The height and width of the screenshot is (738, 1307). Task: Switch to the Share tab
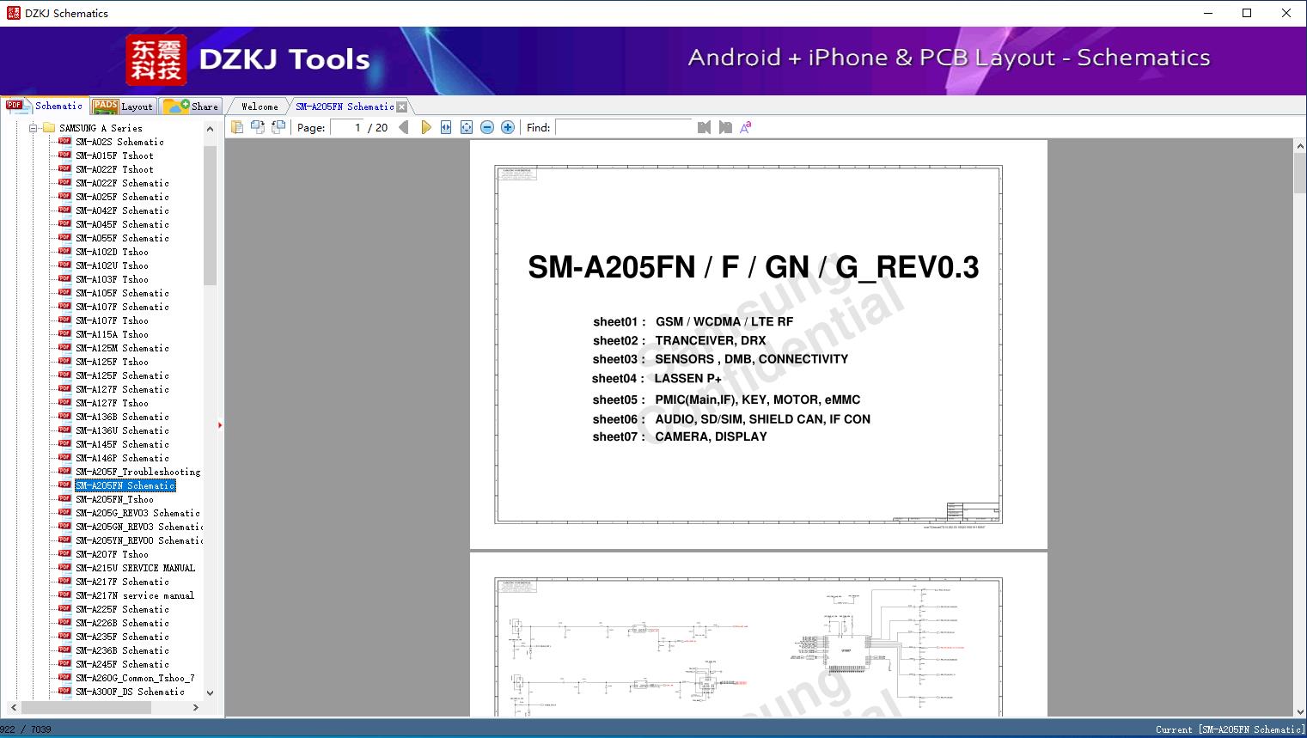tap(192, 106)
